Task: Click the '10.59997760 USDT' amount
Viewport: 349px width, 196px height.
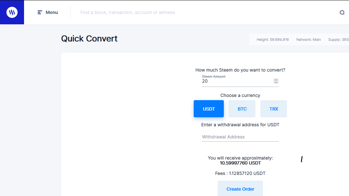Action: [x=240, y=163]
